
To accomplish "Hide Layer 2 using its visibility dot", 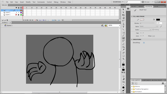I will click(x=16, y=13).
